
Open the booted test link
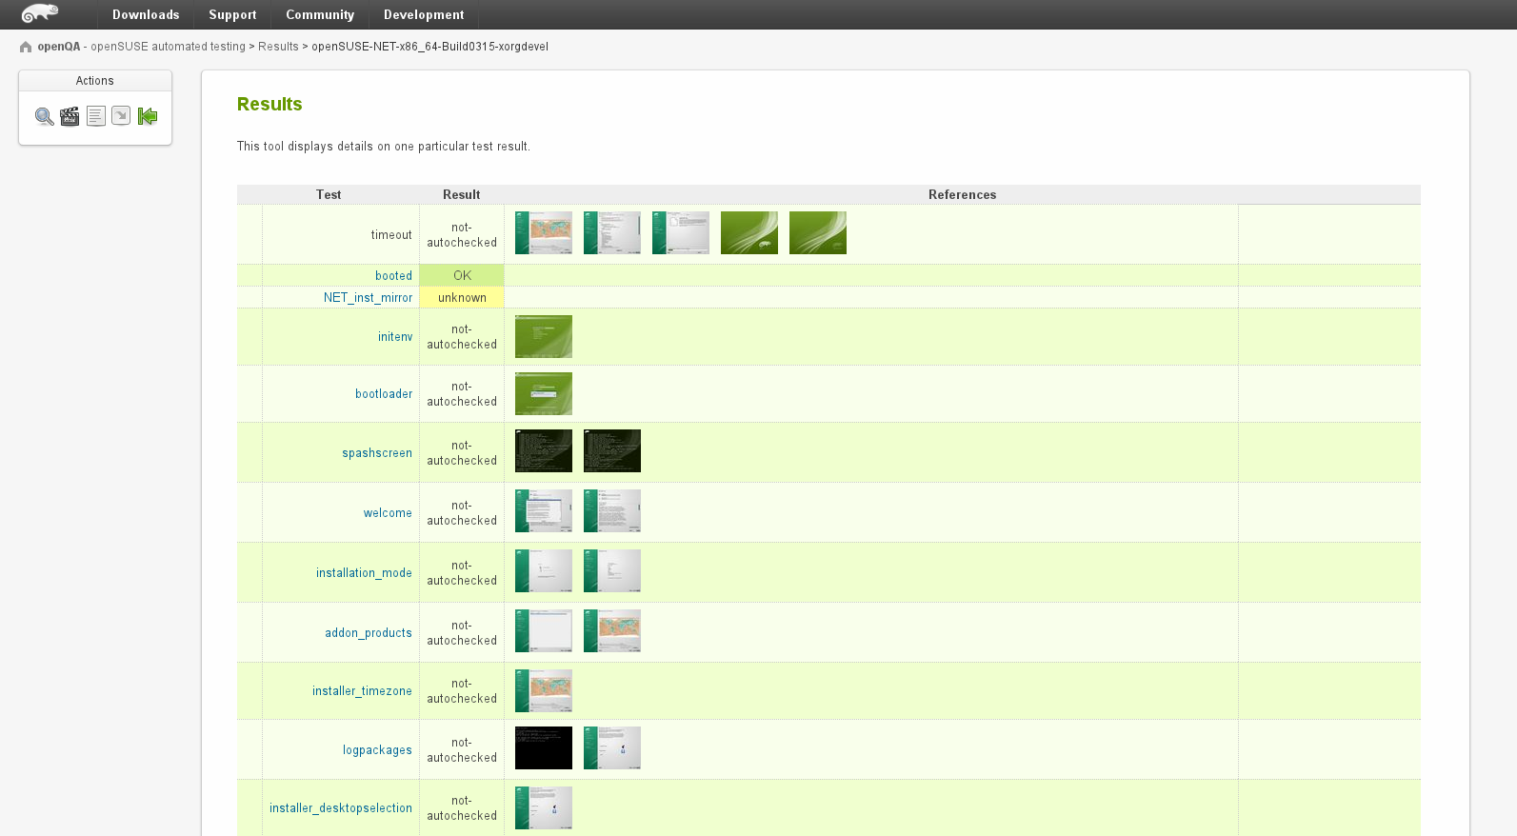pyautogui.click(x=393, y=276)
